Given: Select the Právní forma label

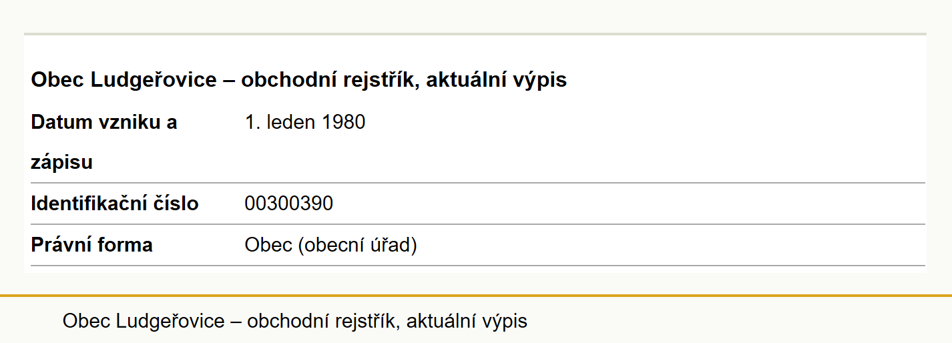Looking at the screenshot, I should click(x=91, y=245).
